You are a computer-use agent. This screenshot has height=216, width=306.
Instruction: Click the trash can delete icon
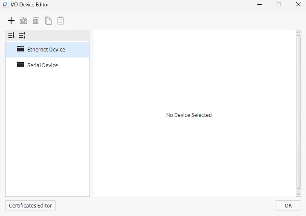coord(36,20)
